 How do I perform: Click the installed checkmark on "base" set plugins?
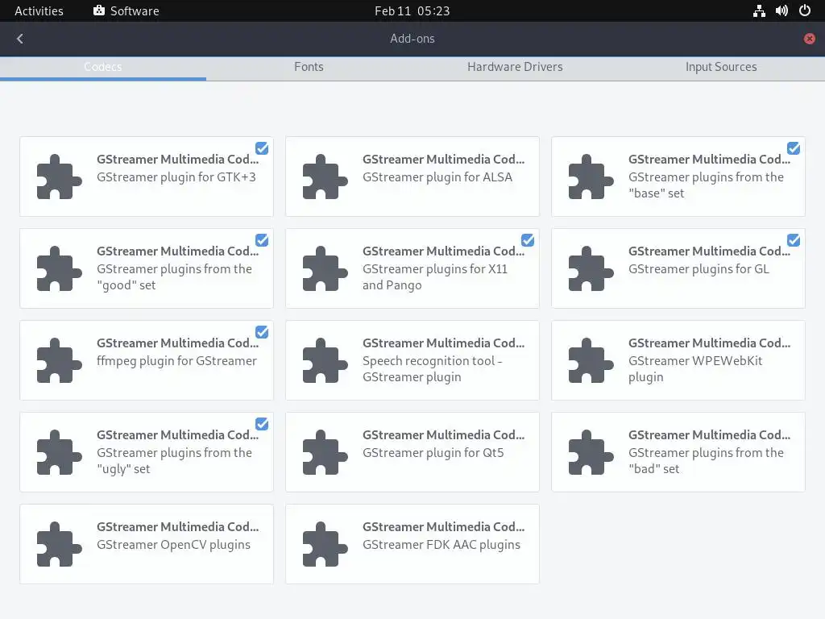click(794, 148)
